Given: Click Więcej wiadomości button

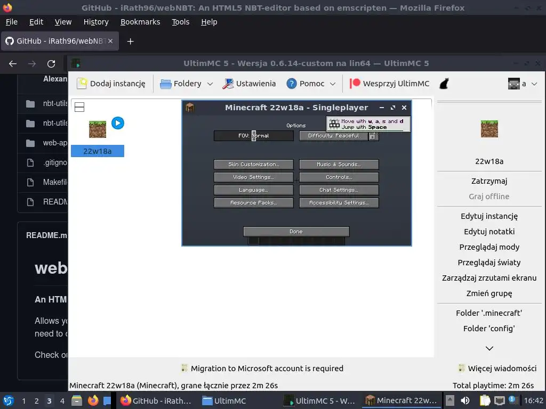Looking at the screenshot, I should coord(497,369).
